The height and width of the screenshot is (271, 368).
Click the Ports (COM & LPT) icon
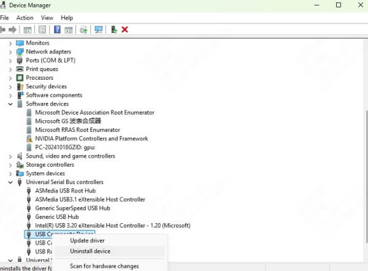pos(20,60)
